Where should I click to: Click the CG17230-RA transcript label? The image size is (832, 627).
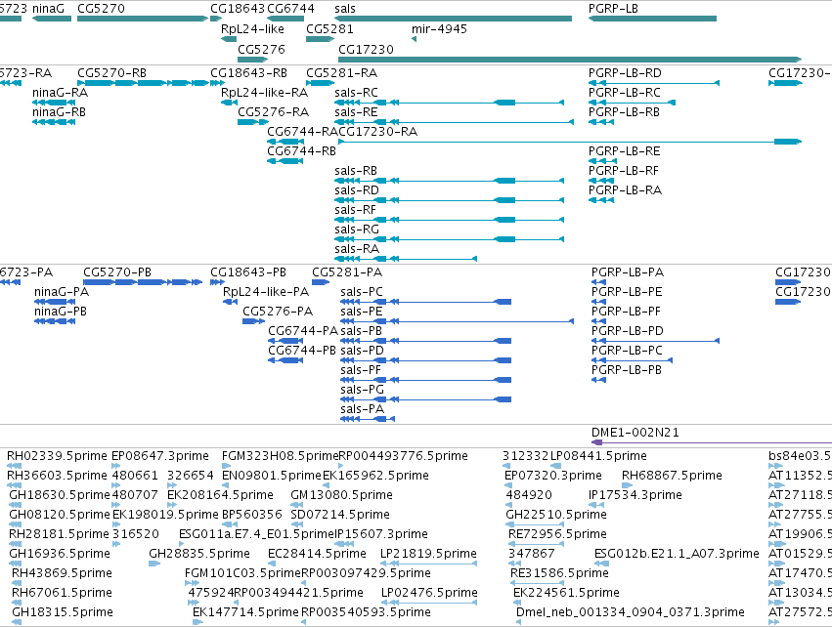377,132
